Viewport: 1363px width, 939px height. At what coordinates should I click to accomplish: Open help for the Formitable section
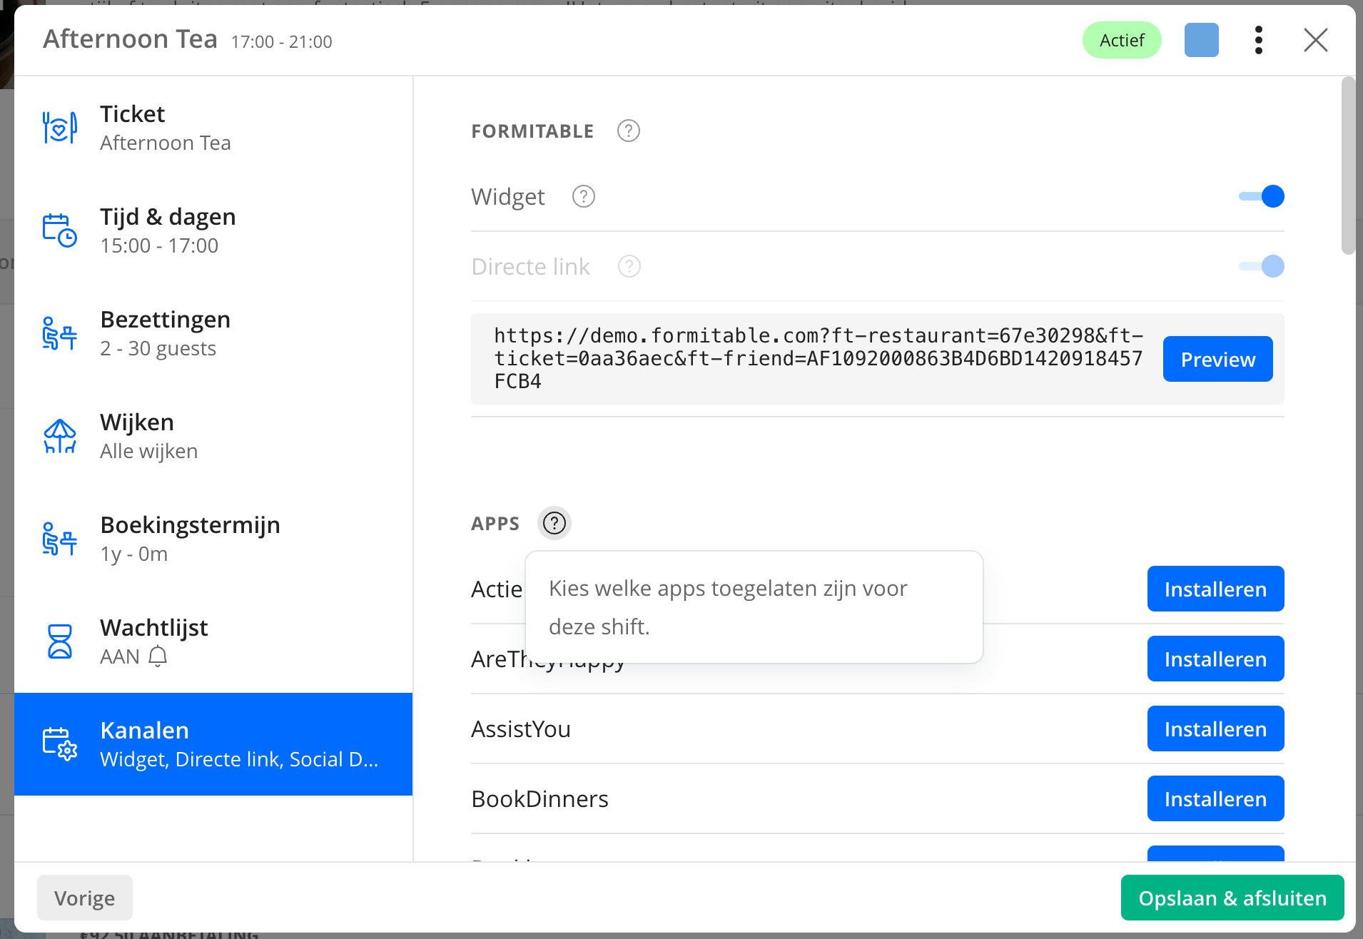click(629, 131)
